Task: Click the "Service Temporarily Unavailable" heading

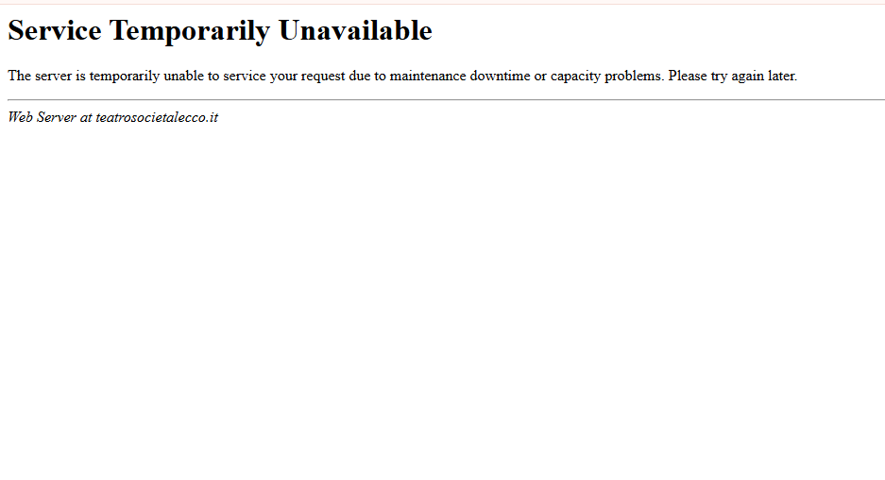Action: point(220,31)
